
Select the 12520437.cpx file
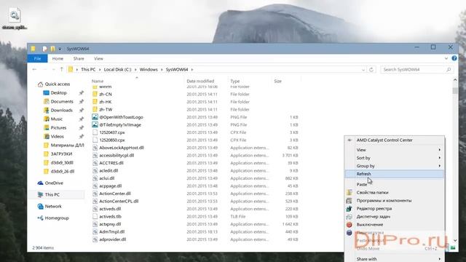pos(111,132)
